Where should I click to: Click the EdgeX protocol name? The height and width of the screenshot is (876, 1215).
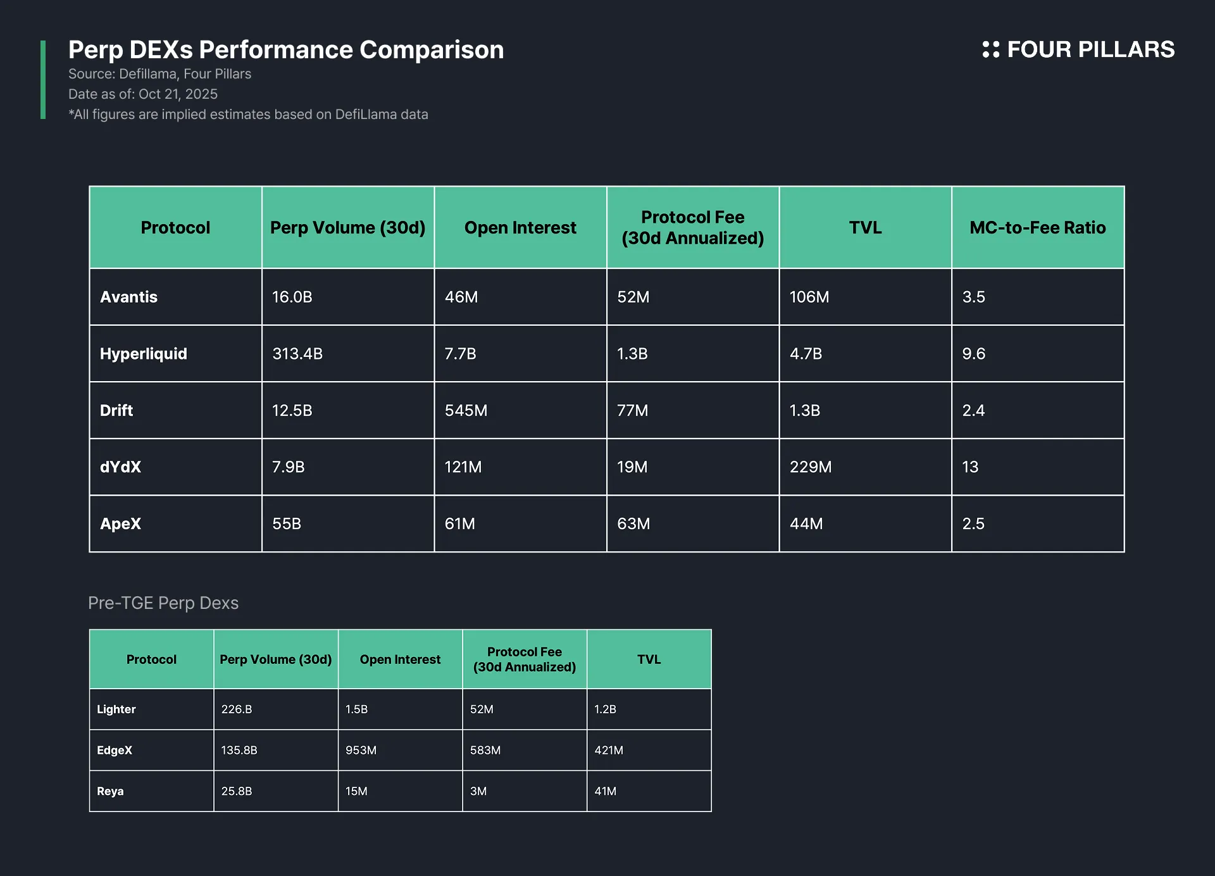pos(115,750)
